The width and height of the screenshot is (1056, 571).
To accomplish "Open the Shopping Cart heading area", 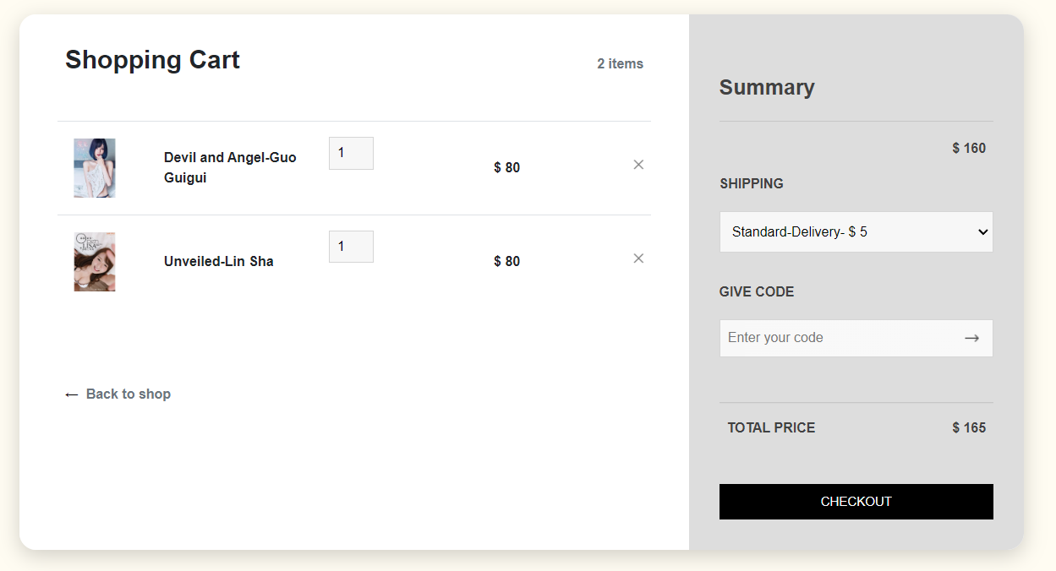I will pos(152,60).
